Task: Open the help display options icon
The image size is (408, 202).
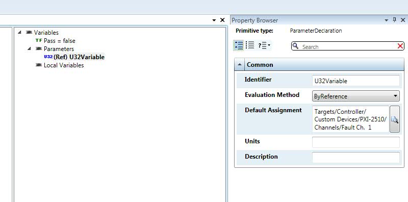Action: [264, 45]
